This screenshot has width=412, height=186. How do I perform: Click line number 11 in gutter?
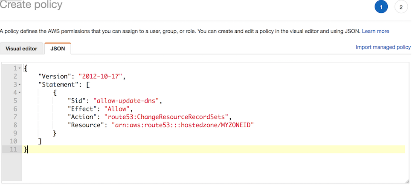14,149
